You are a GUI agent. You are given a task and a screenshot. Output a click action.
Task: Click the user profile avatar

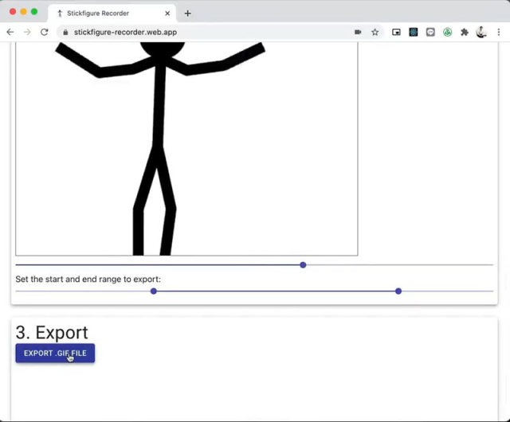pos(481,32)
